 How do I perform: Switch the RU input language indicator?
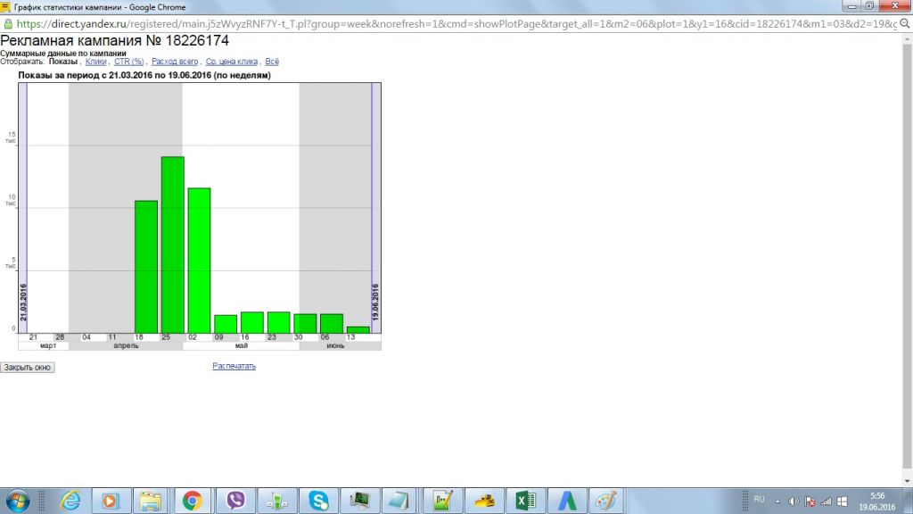(x=759, y=499)
